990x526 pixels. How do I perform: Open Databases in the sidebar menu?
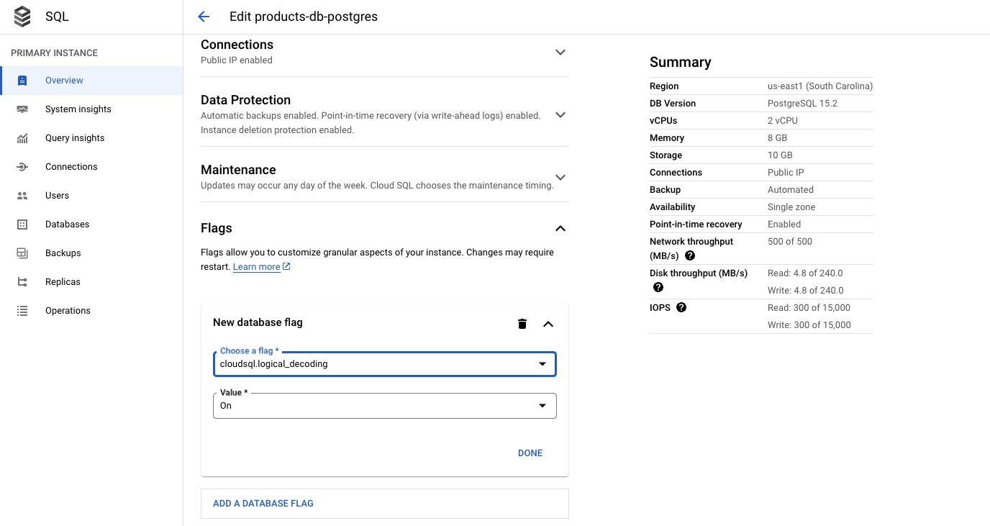pyautogui.click(x=67, y=225)
